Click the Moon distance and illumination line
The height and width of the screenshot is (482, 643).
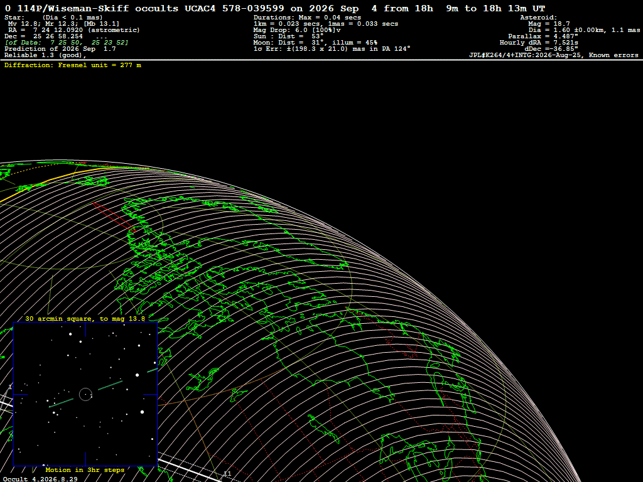click(315, 43)
